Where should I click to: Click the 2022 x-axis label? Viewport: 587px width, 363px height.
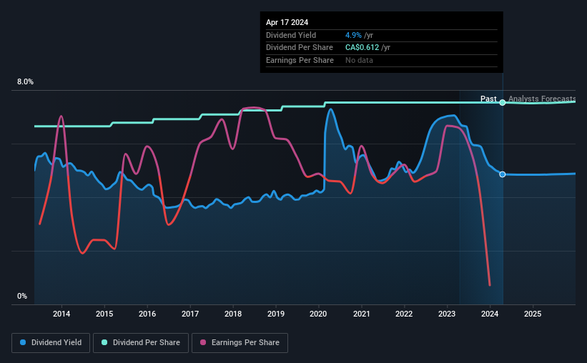click(404, 314)
